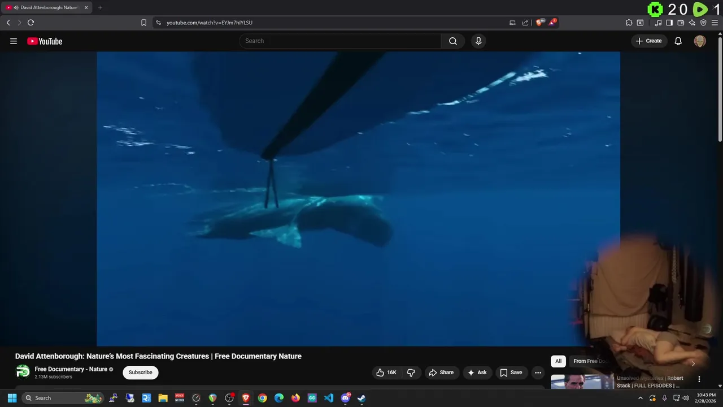Cast or install app icon in address bar
Viewport: 723px width, 407px height.
click(512, 23)
